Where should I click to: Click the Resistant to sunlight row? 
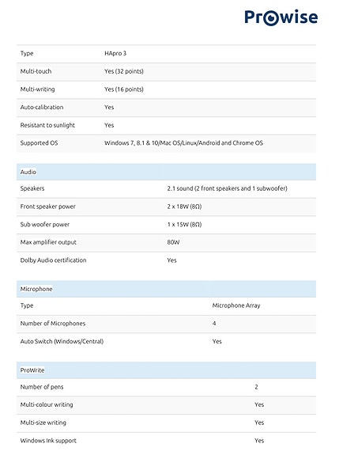[166, 126]
